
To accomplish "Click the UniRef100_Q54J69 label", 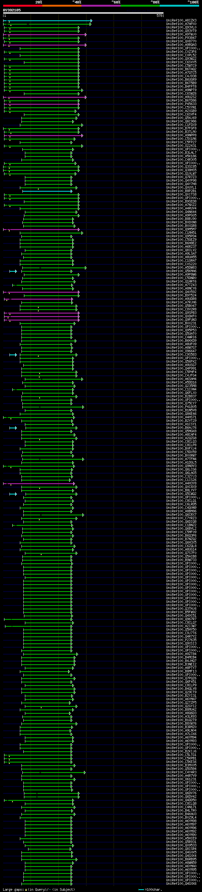I will 181,118.
